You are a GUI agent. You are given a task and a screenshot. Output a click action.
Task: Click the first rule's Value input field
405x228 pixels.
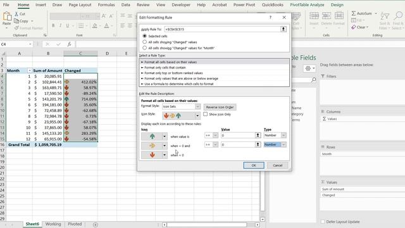point(238,135)
